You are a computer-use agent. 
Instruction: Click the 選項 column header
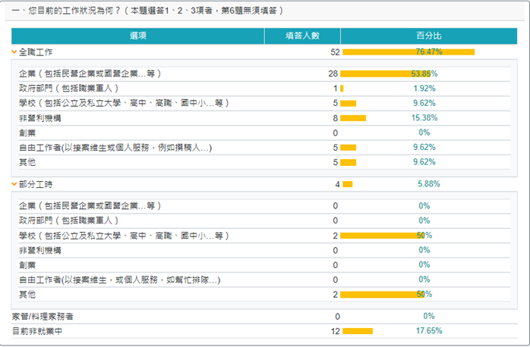pos(137,36)
